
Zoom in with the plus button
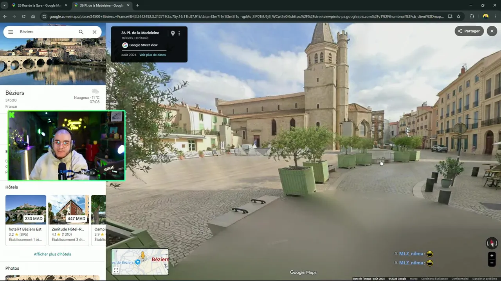point(492,256)
